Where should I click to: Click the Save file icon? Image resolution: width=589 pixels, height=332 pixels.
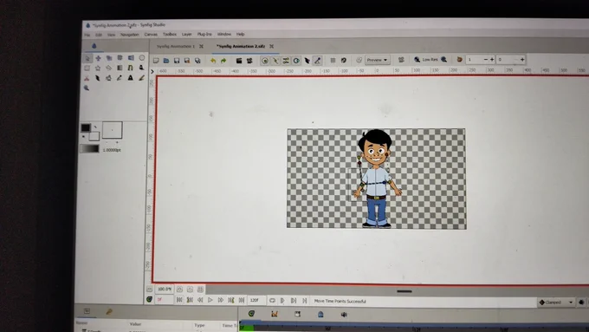point(177,61)
